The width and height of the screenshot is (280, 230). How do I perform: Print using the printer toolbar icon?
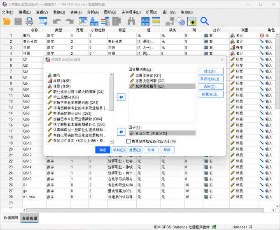(29, 21)
